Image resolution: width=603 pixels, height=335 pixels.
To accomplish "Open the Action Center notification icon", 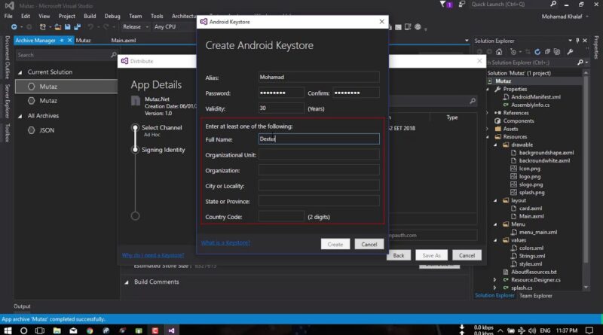I will point(589,330).
